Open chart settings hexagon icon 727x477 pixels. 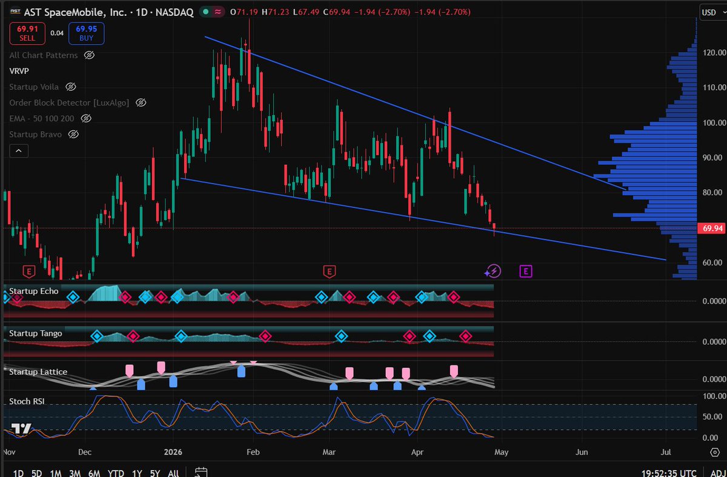coord(714,452)
